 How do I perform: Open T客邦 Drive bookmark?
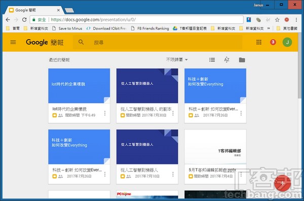(x=190, y=28)
